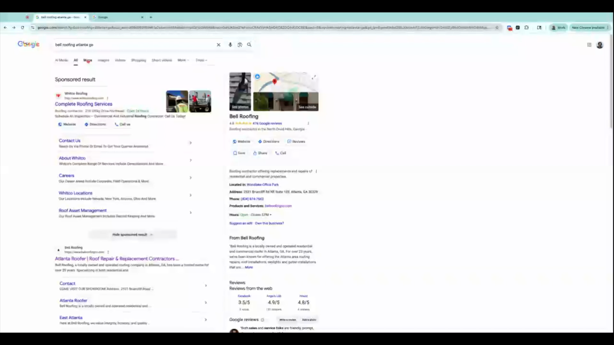Share Bell Roofing with the Share button
614x345 pixels.
[260, 153]
